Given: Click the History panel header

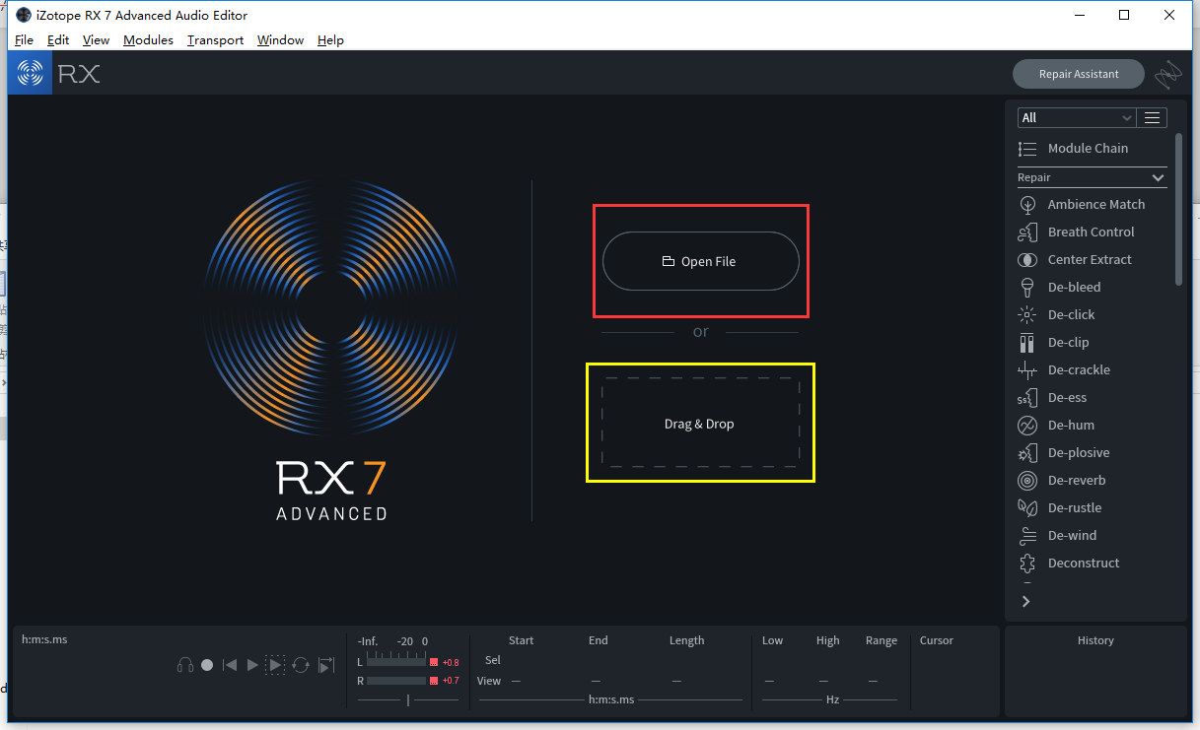Looking at the screenshot, I should tap(1095, 640).
